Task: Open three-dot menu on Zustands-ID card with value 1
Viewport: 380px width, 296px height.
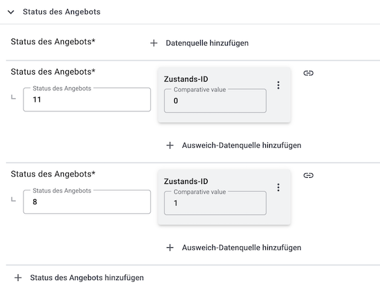Action: [x=278, y=187]
